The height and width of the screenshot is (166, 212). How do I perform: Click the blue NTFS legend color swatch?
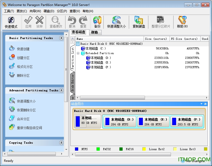77,149
